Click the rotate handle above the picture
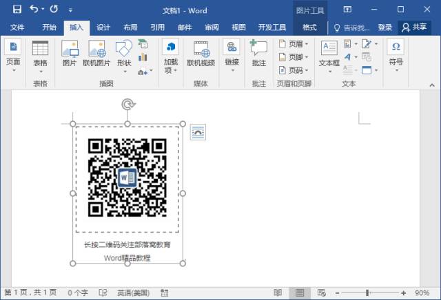This screenshot has height=300, width=441. [127, 105]
